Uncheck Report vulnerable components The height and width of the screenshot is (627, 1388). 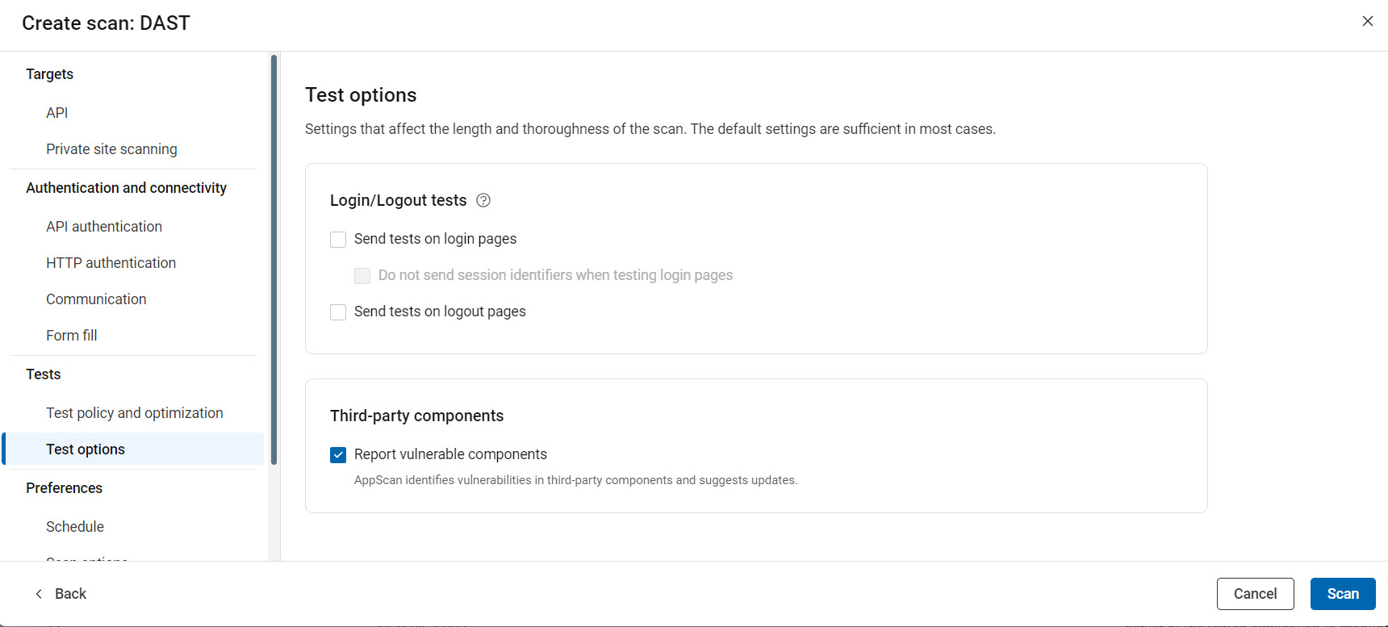pyautogui.click(x=338, y=455)
